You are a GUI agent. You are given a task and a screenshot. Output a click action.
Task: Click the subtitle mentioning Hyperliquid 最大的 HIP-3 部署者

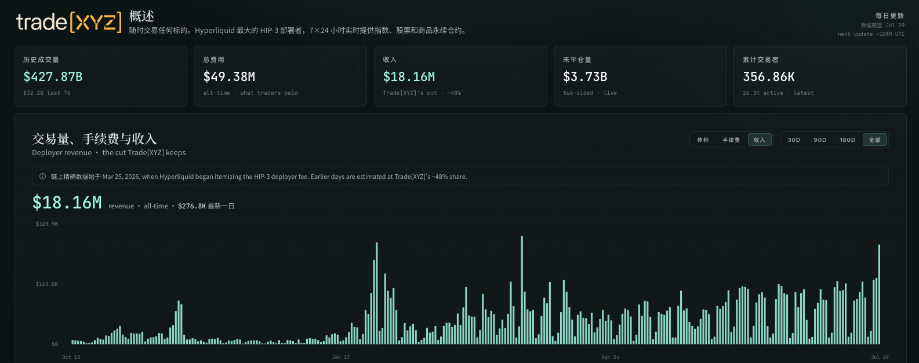pyautogui.click(x=298, y=30)
